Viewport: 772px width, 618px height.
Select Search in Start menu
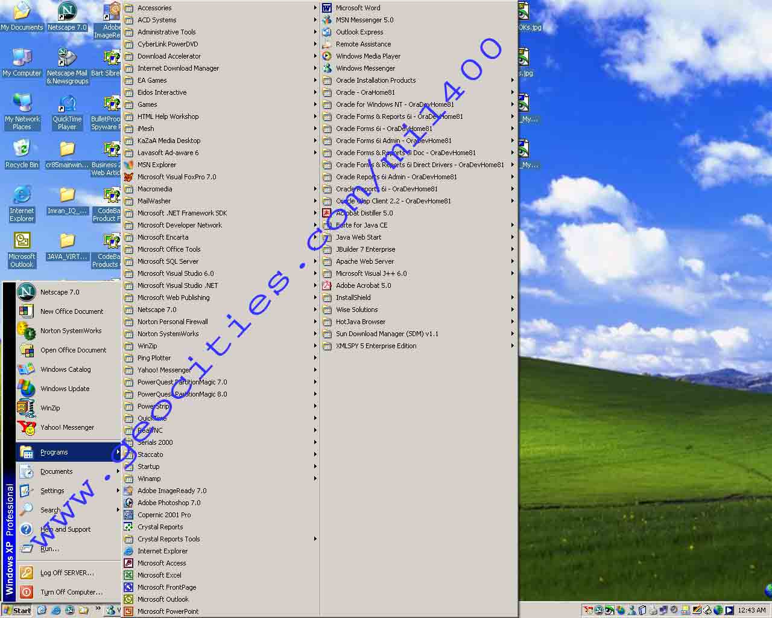point(68,510)
